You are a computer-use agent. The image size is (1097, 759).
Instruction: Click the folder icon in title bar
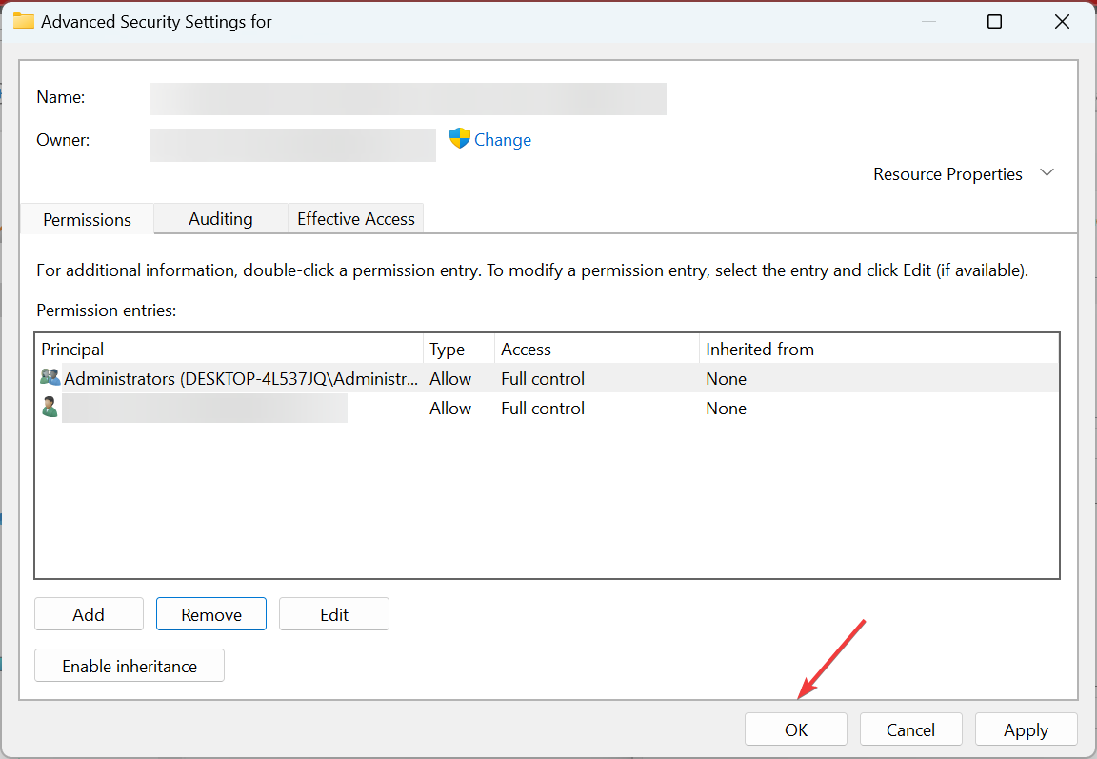24,21
